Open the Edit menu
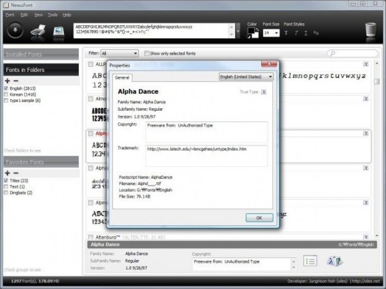Image resolution: width=386 pixels, height=289 pixels. click(x=24, y=15)
